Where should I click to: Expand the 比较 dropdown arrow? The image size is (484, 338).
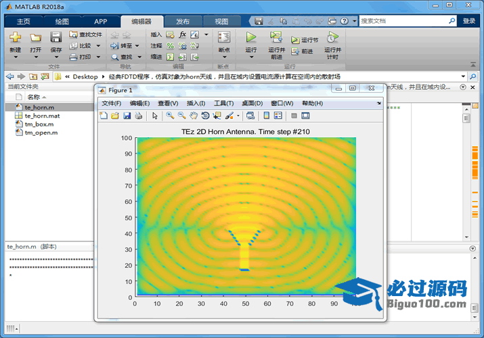[x=98, y=46]
